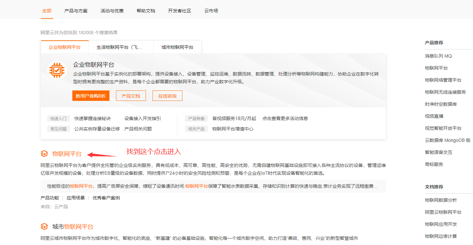The image size is (473, 245).
Task: Open 物联网络管理平台 recommendation
Action: [x=443, y=80]
